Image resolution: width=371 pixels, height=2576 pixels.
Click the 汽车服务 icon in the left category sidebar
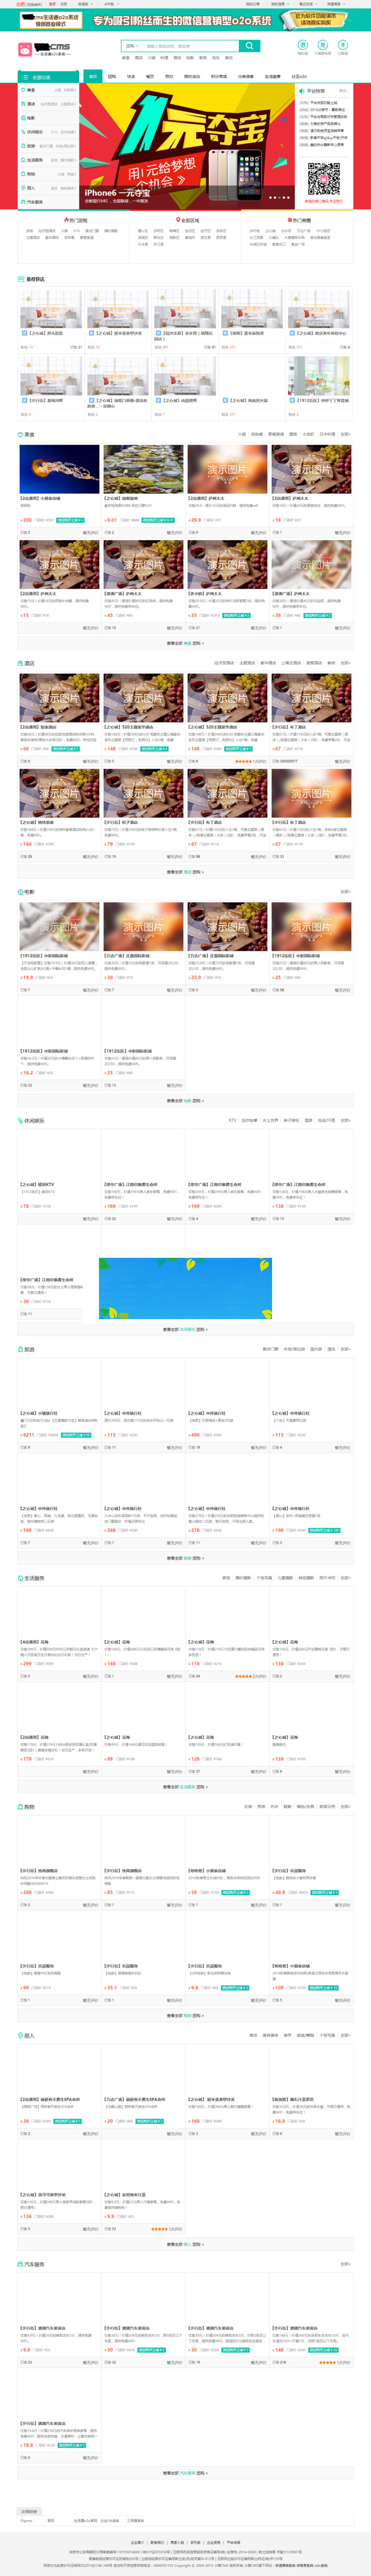pos(23,202)
